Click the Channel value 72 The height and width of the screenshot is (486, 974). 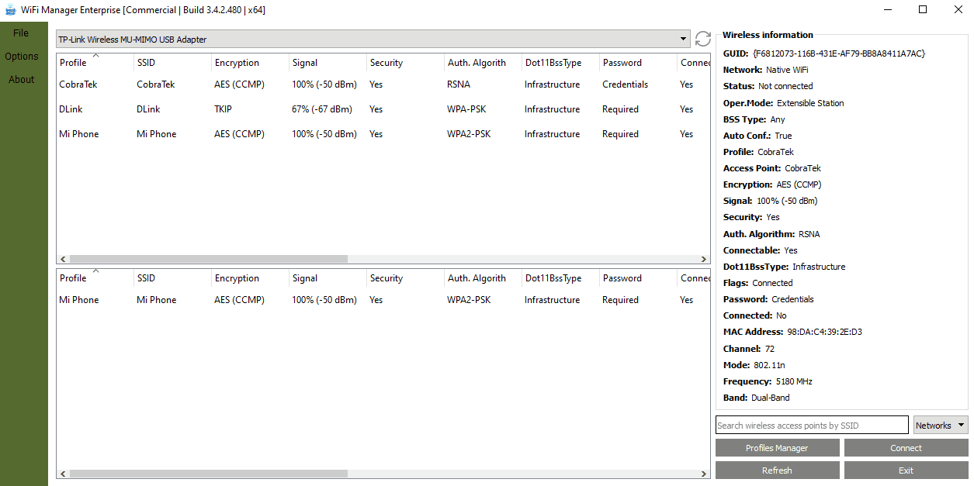point(770,349)
